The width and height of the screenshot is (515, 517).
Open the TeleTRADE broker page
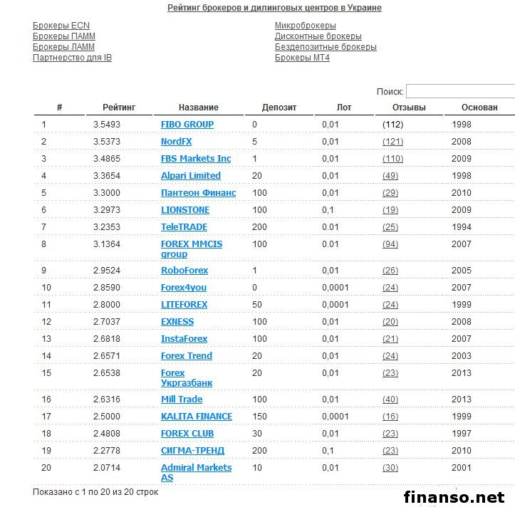pos(184,227)
